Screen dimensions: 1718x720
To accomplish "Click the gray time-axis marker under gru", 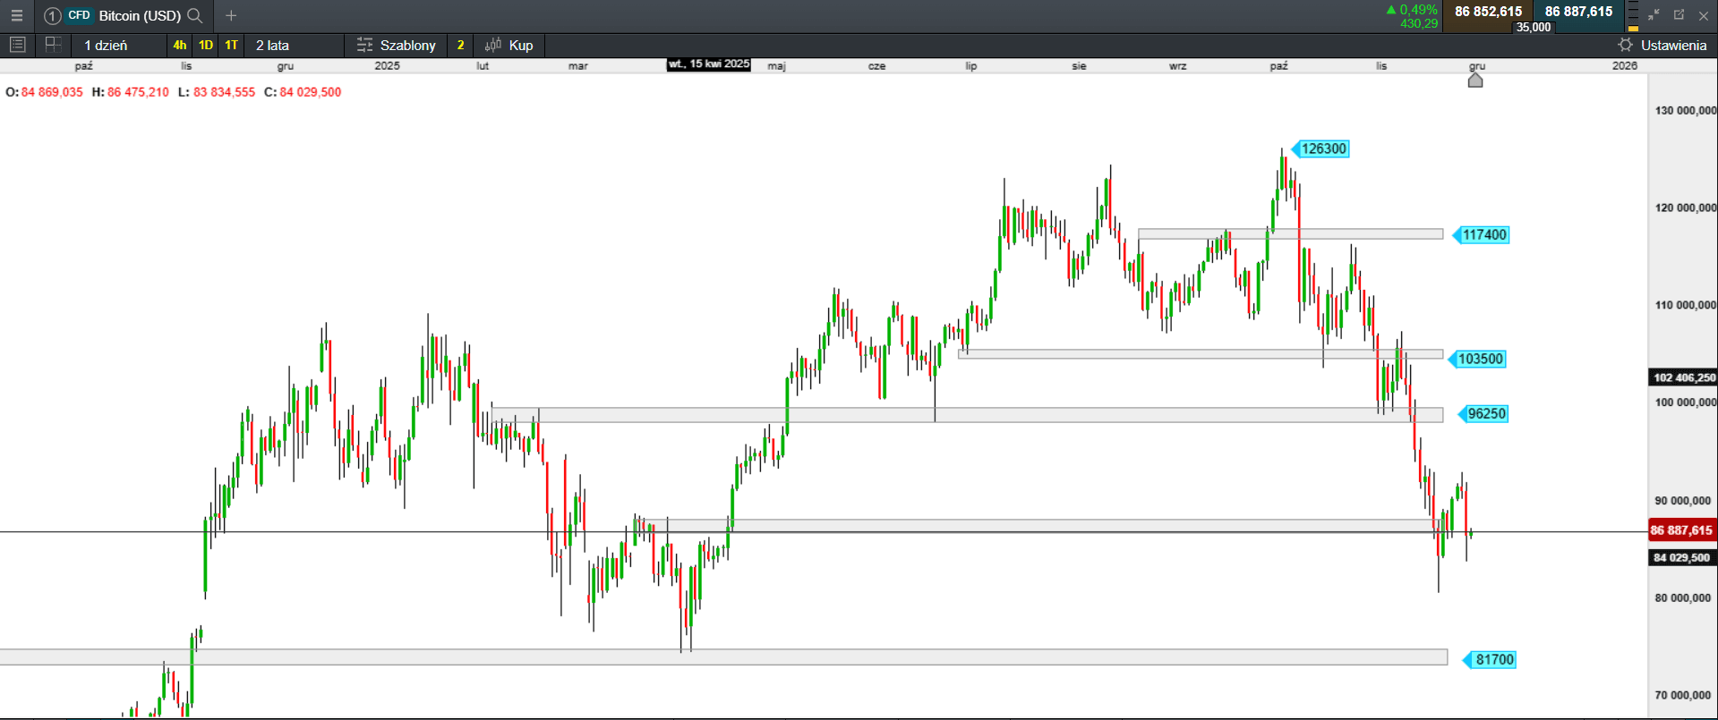I will point(1475,80).
